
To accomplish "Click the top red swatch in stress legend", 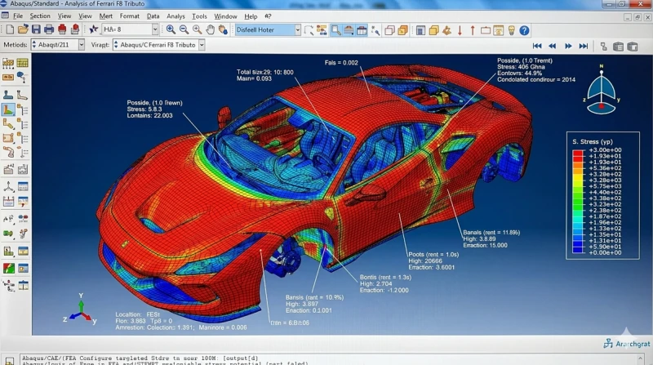I will 578,153.
